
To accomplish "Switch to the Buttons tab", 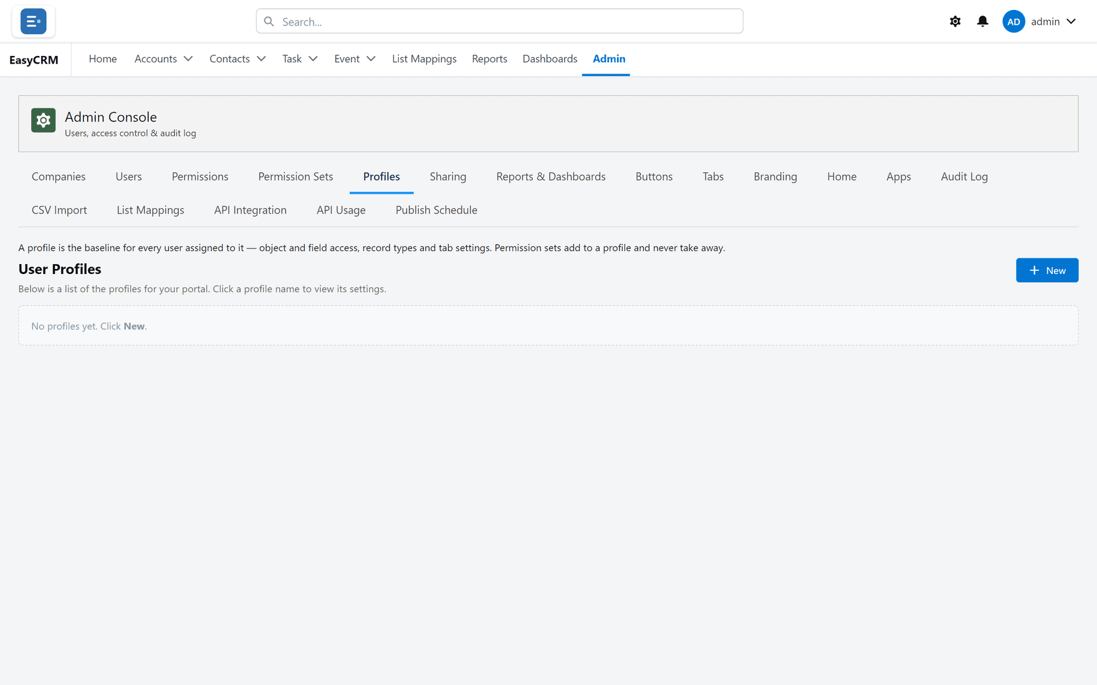I will tap(654, 177).
